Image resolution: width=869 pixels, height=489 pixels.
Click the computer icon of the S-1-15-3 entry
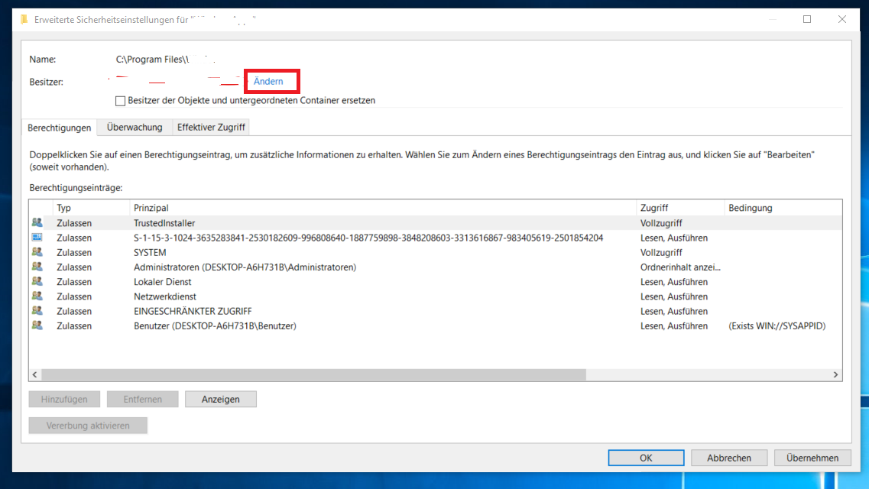37,238
